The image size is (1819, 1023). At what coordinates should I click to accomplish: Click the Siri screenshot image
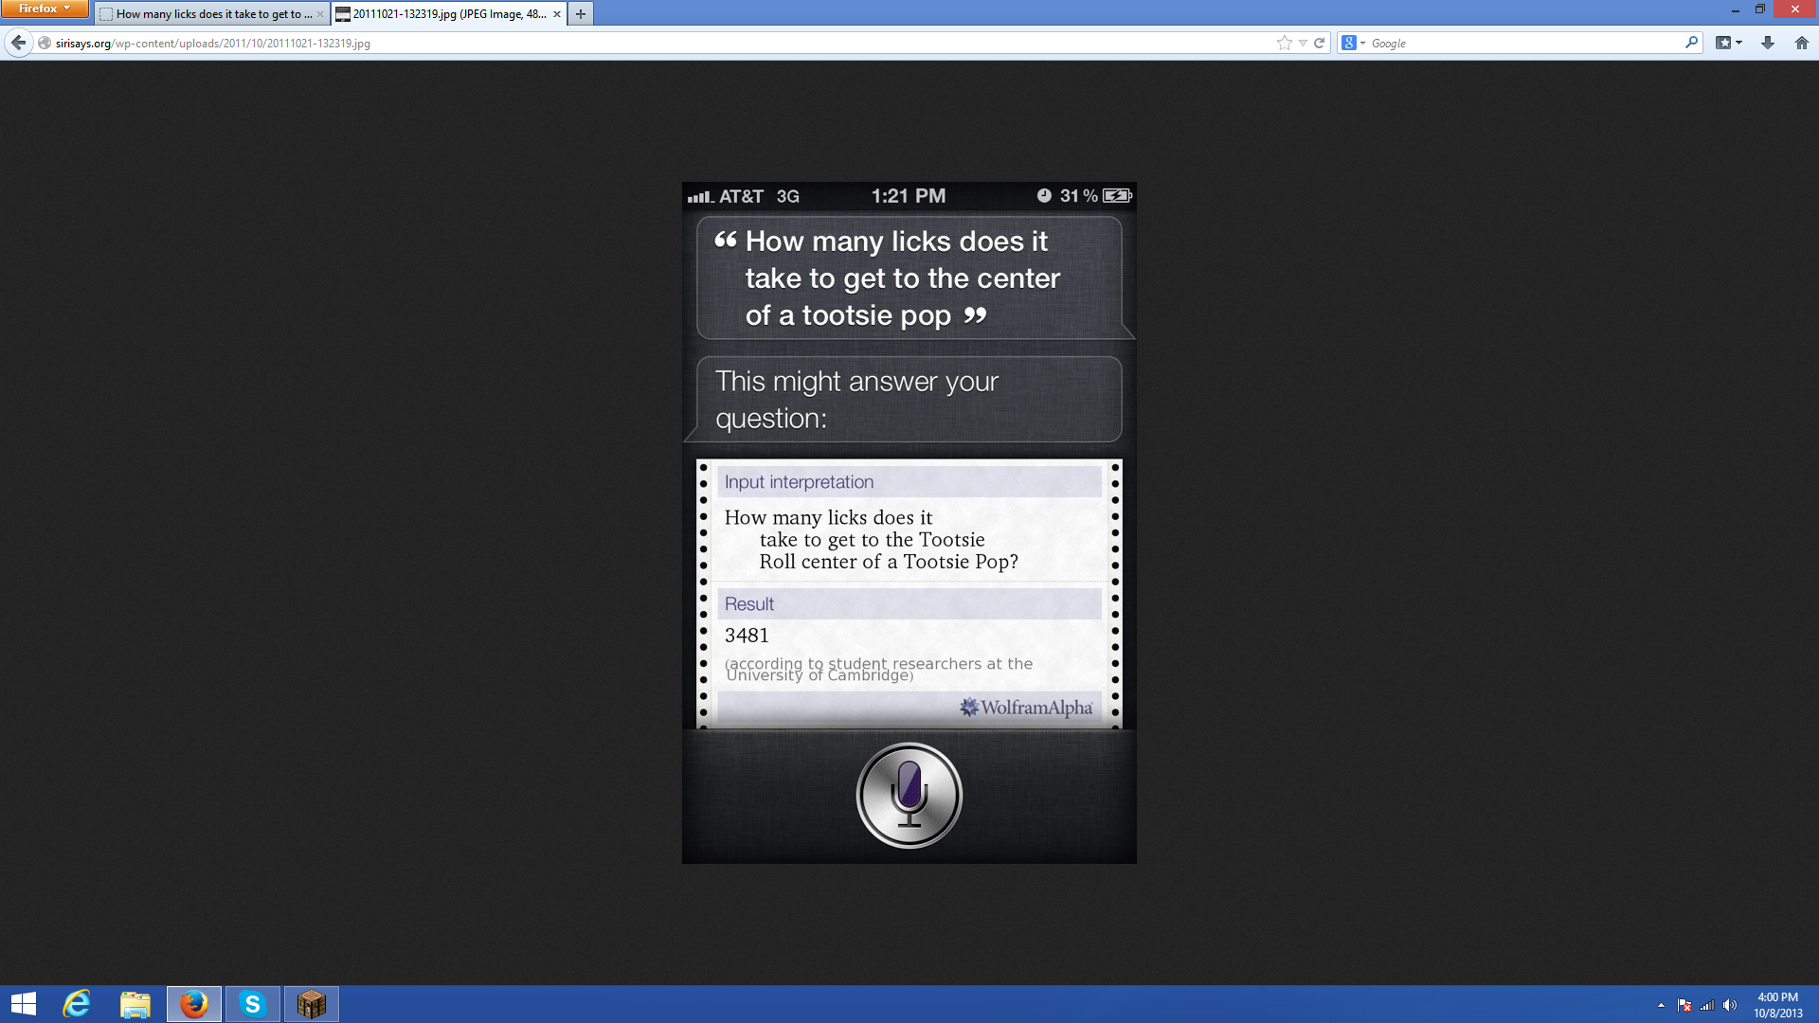pos(909,522)
